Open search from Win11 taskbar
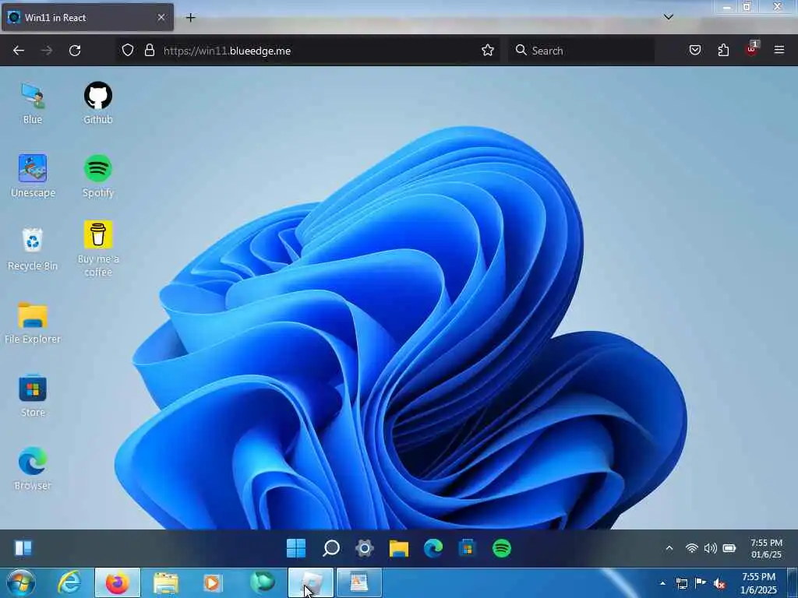The height and width of the screenshot is (598, 798). pos(330,548)
